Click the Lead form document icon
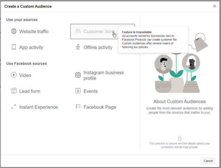This screenshot has width=221, height=168. tap(14, 91)
